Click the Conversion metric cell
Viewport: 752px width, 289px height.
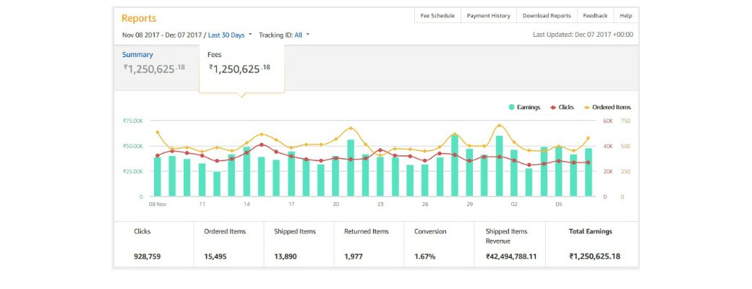(x=435, y=244)
